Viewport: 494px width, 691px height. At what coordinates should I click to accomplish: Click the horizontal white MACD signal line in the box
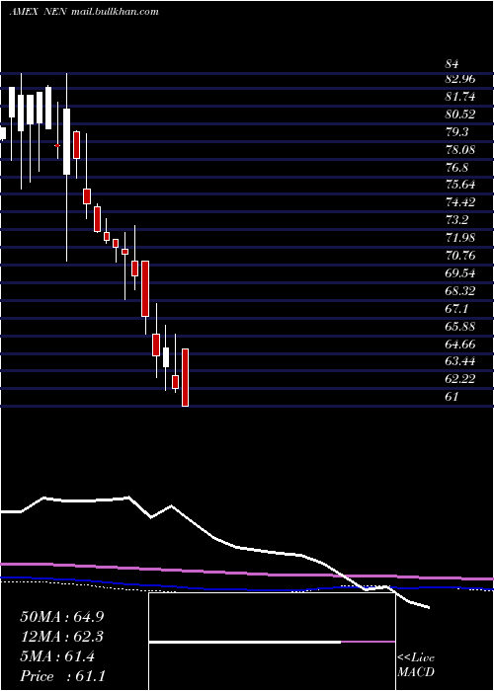click(245, 643)
